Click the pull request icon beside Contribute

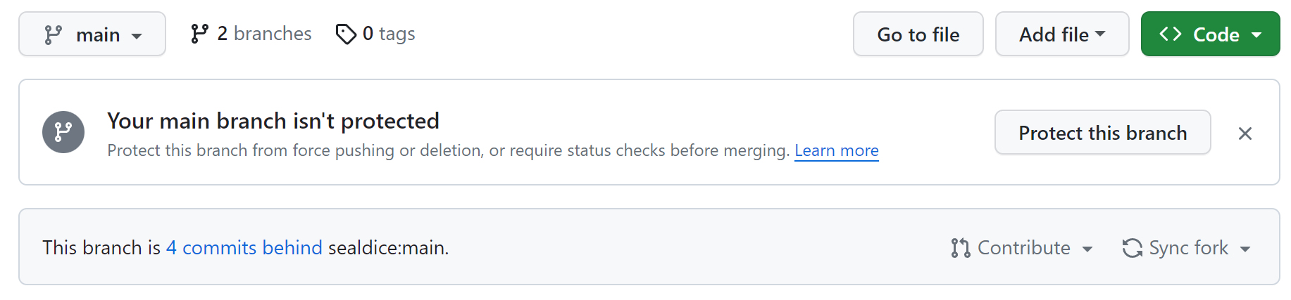(960, 248)
